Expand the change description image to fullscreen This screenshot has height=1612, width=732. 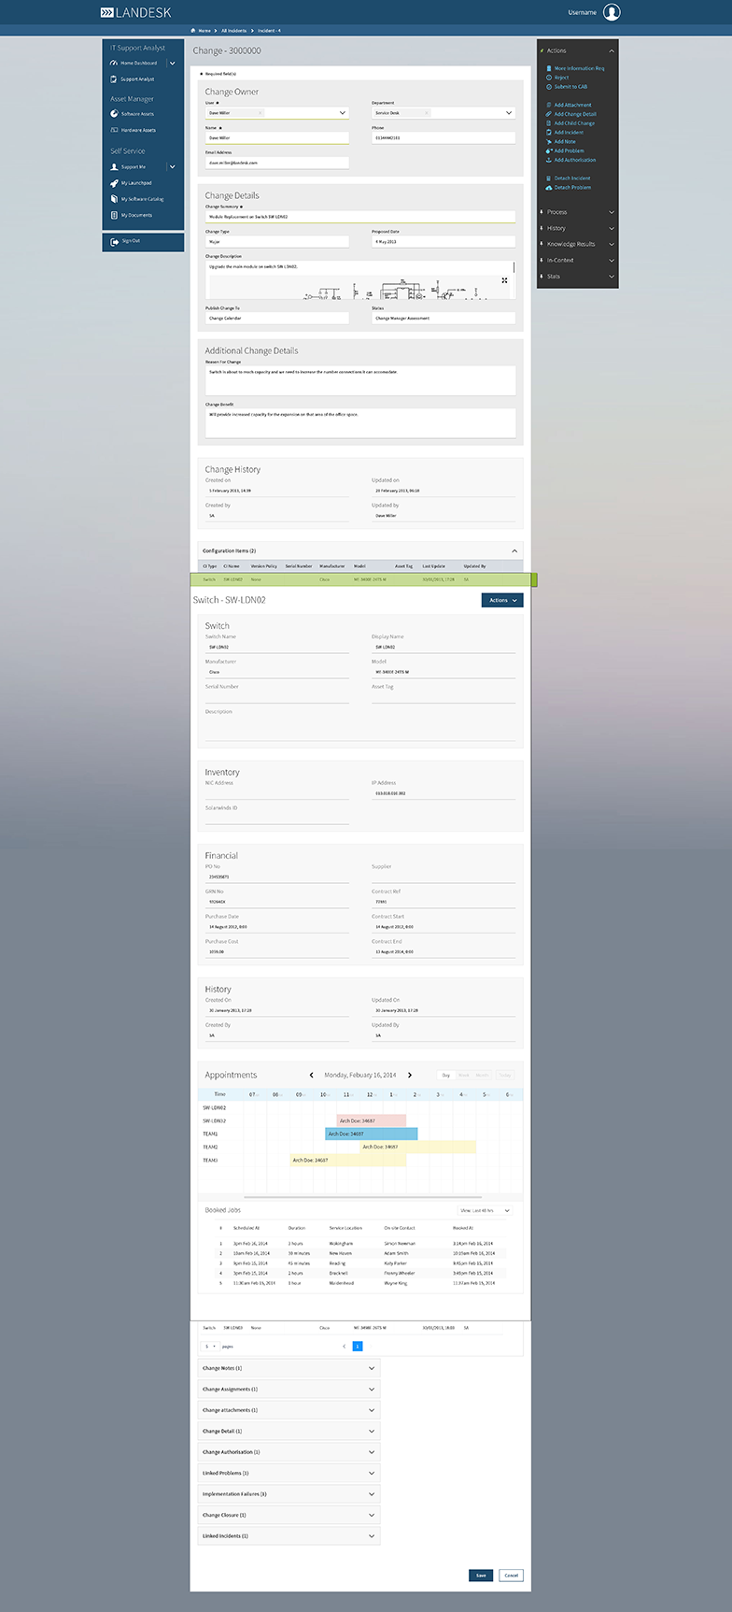[504, 279]
